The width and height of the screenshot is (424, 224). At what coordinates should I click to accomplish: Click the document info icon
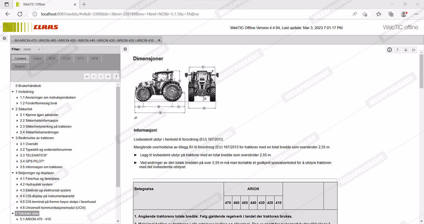[x=390, y=50]
